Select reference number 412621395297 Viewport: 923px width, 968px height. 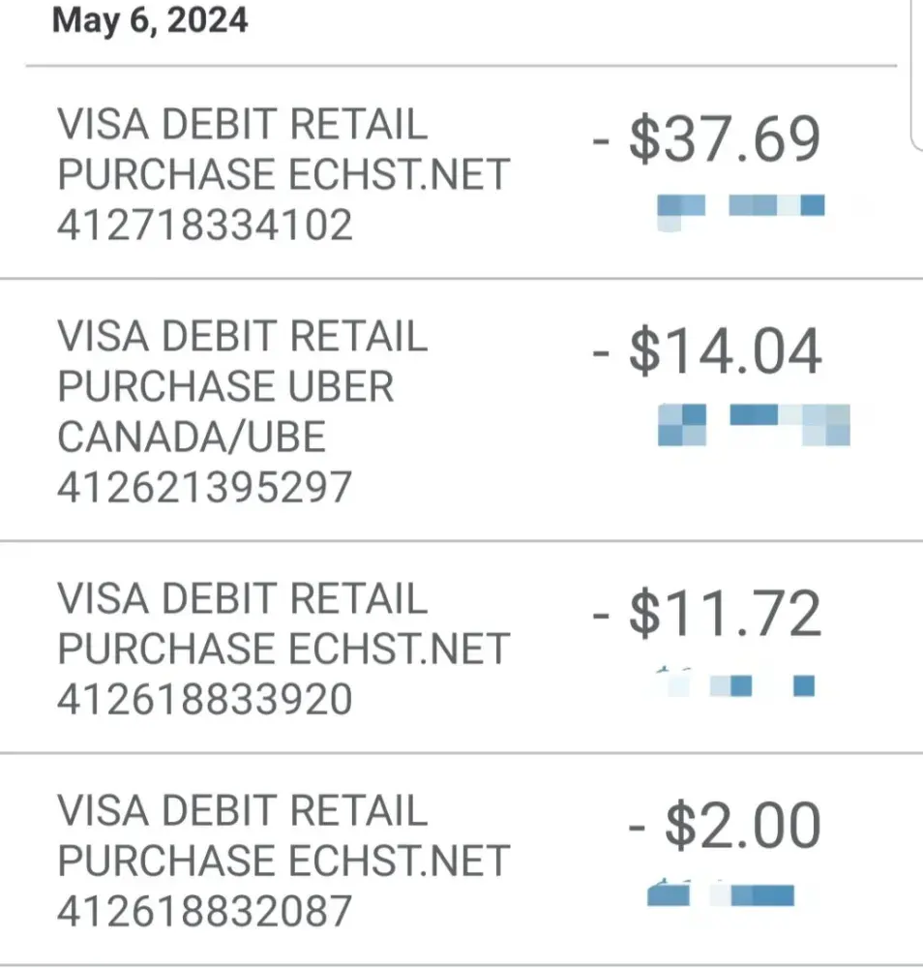(205, 488)
